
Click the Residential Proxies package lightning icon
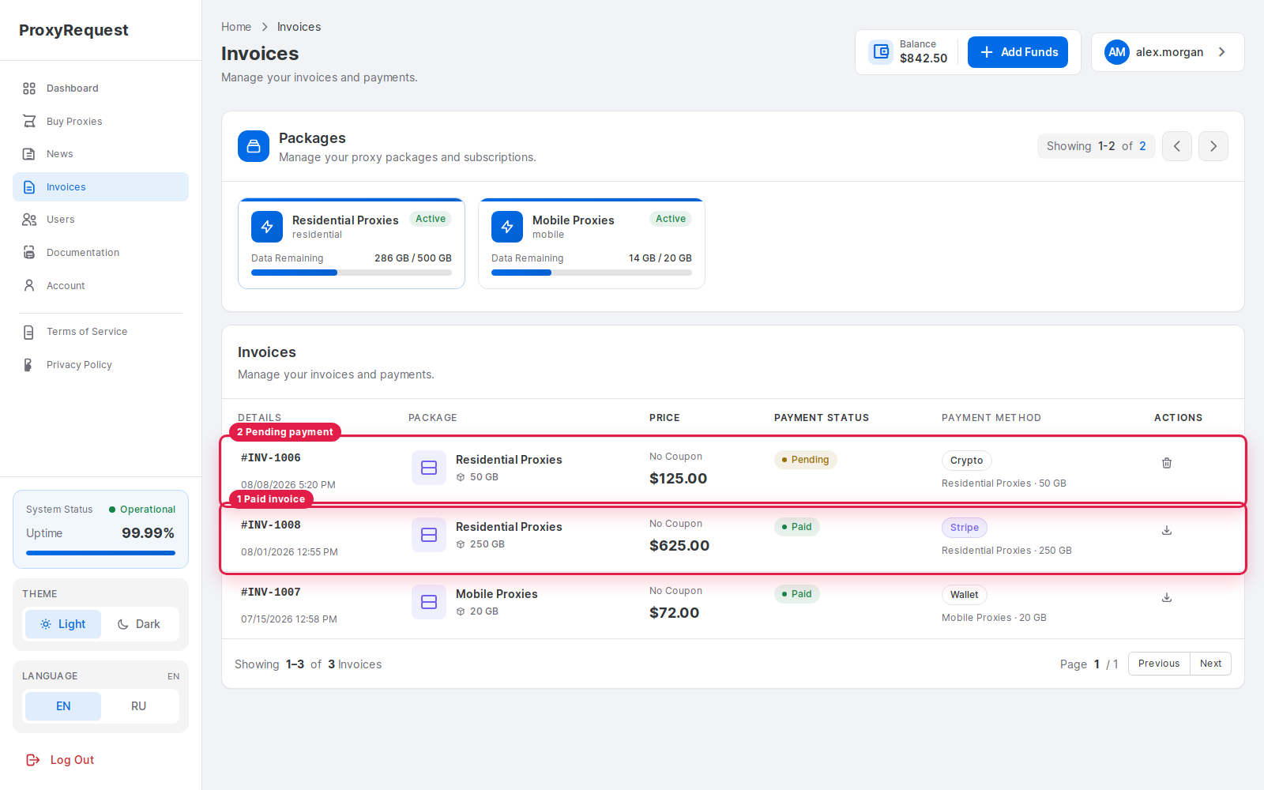point(267,227)
